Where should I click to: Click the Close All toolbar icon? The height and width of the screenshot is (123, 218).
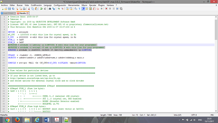click(x=21, y=9)
